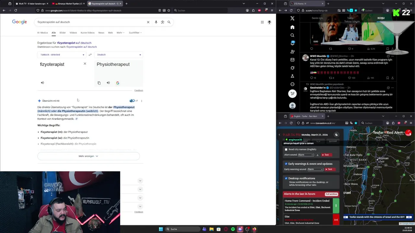Click the magnifier search button in Google box

click(169, 22)
